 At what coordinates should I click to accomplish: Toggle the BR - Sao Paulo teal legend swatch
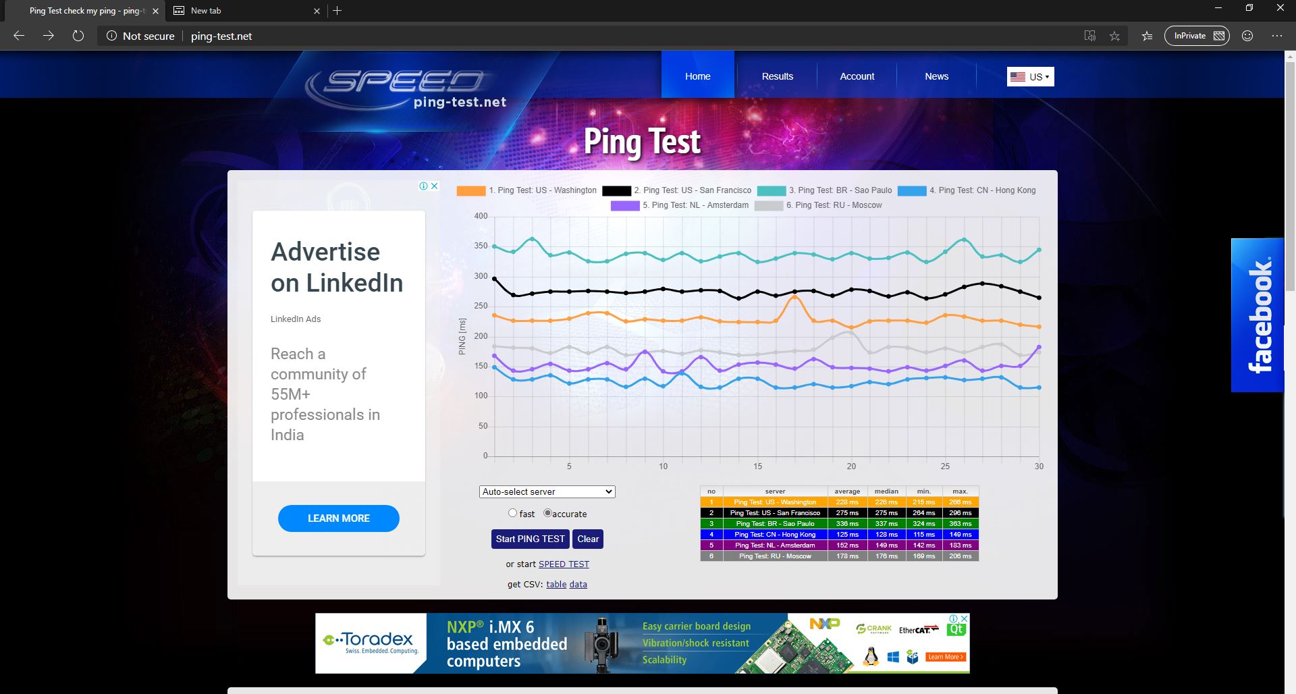[772, 191]
